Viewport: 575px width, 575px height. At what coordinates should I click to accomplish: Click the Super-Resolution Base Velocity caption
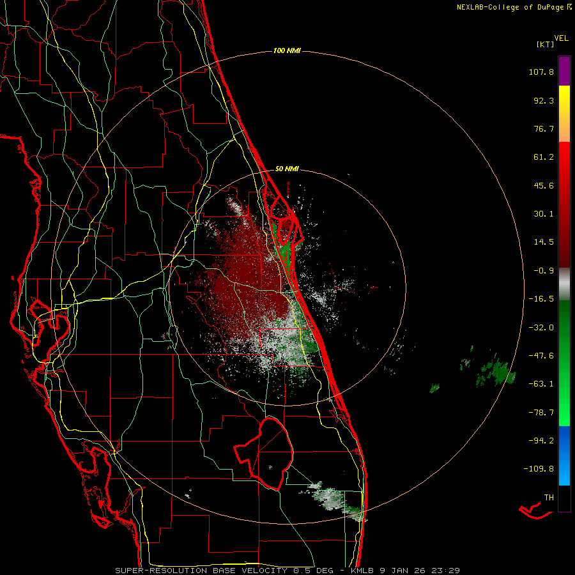287,571
